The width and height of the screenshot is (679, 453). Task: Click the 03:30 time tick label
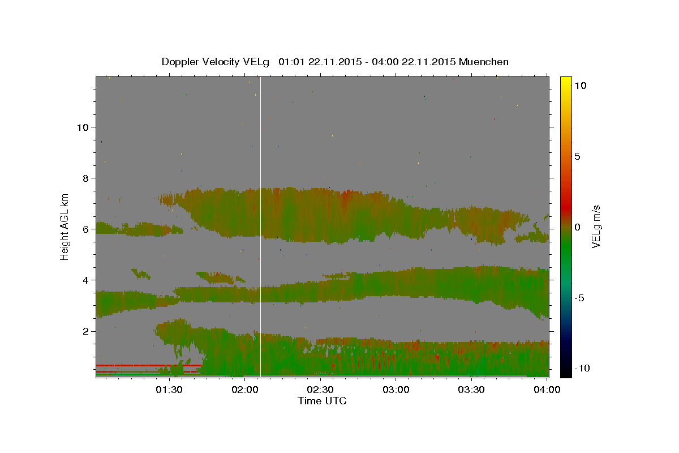(x=471, y=390)
